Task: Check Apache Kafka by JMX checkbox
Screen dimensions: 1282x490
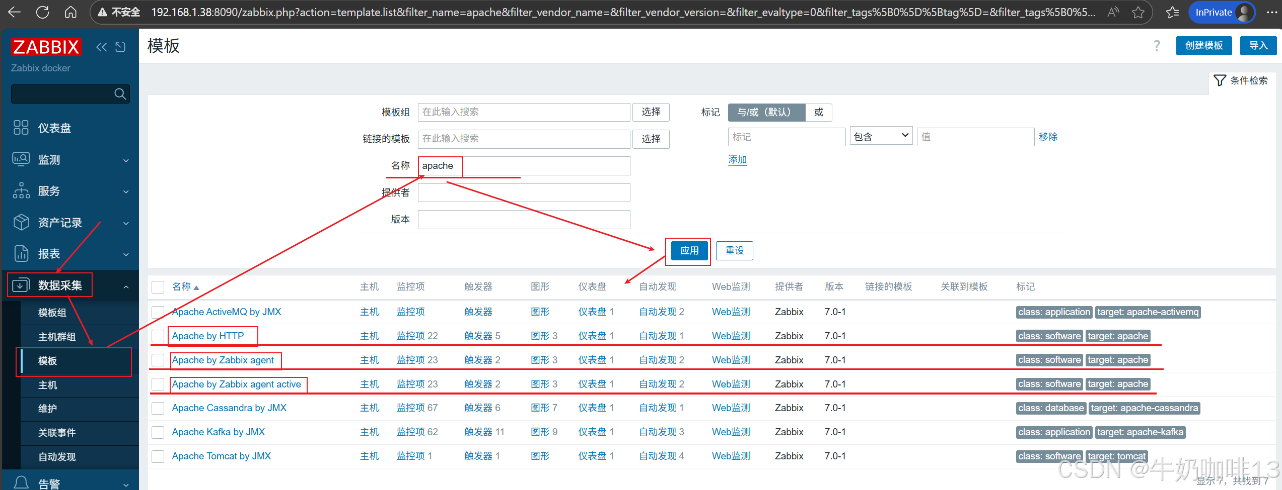Action: (x=158, y=432)
